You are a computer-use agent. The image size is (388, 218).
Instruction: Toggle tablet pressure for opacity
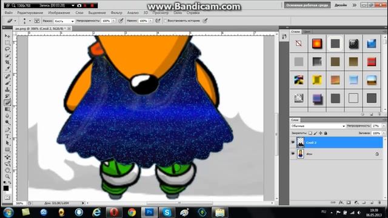click(x=121, y=21)
